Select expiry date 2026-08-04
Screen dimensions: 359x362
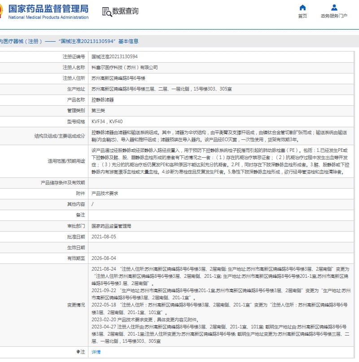[104, 258]
